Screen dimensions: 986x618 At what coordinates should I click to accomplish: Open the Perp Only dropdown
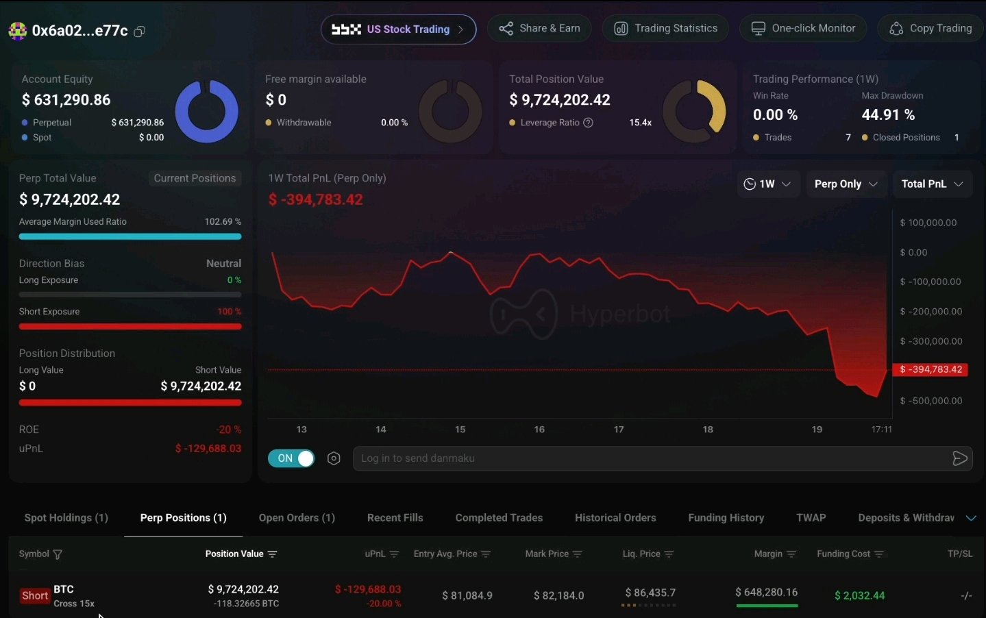pos(846,184)
